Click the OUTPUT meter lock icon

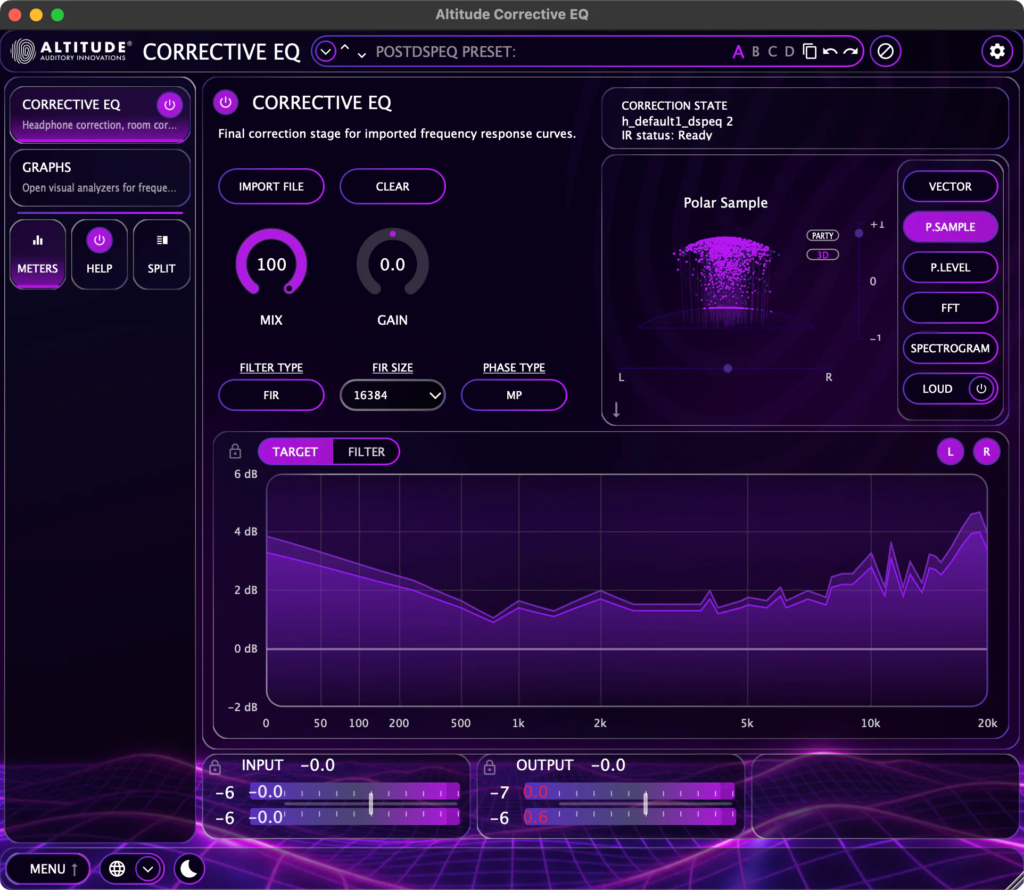(490, 767)
